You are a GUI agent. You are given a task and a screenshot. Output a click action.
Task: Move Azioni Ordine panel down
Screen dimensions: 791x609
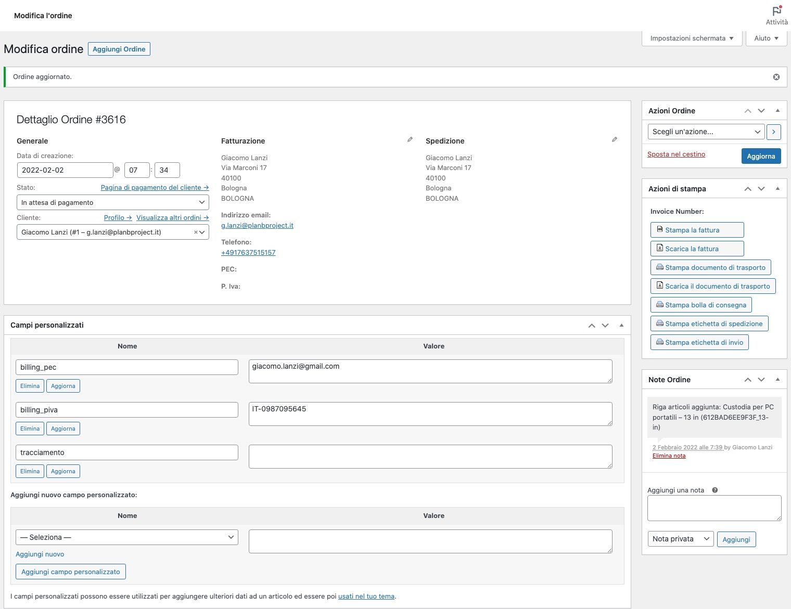pyautogui.click(x=761, y=111)
